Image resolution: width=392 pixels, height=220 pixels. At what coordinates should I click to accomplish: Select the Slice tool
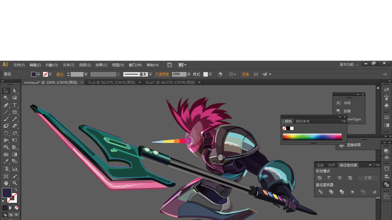(x=15, y=176)
